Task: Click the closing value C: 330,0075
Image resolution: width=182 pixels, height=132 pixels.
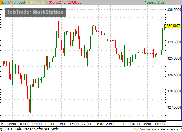Action: click(x=35, y=2)
